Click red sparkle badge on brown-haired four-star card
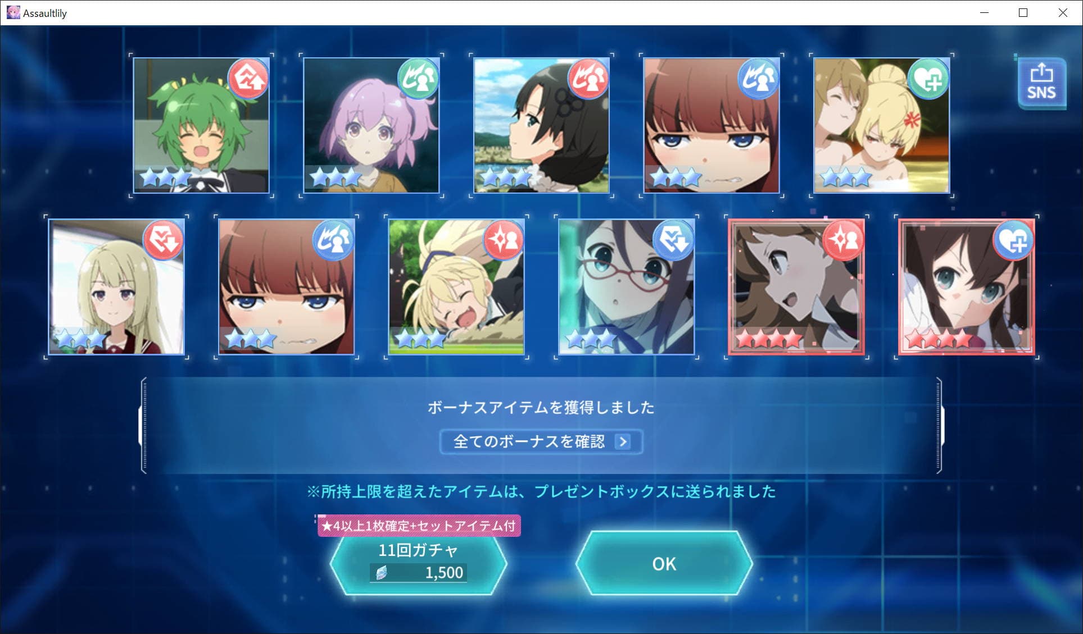Screen dimensions: 1083x634 point(844,241)
